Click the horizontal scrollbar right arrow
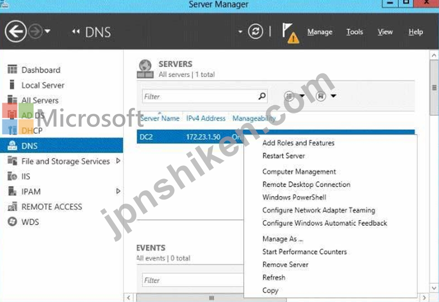Screen dimensions: 439x302 click(x=425, y=297)
